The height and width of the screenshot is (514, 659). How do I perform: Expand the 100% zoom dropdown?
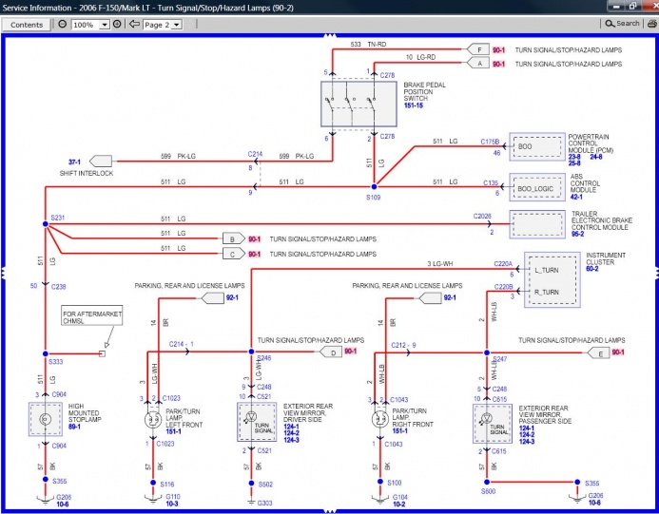tap(105, 25)
